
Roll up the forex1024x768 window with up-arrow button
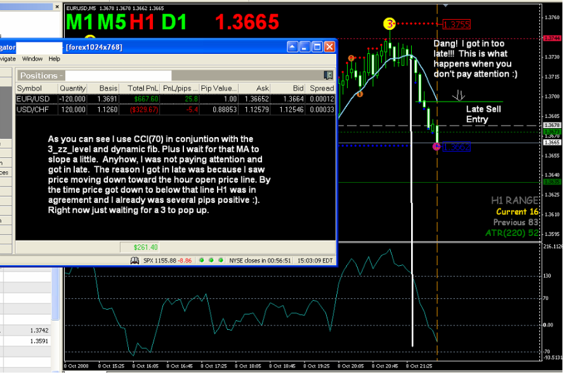(x=292, y=47)
